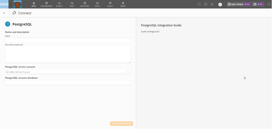Click the search magnifier icon in header

click(x=199, y=4)
